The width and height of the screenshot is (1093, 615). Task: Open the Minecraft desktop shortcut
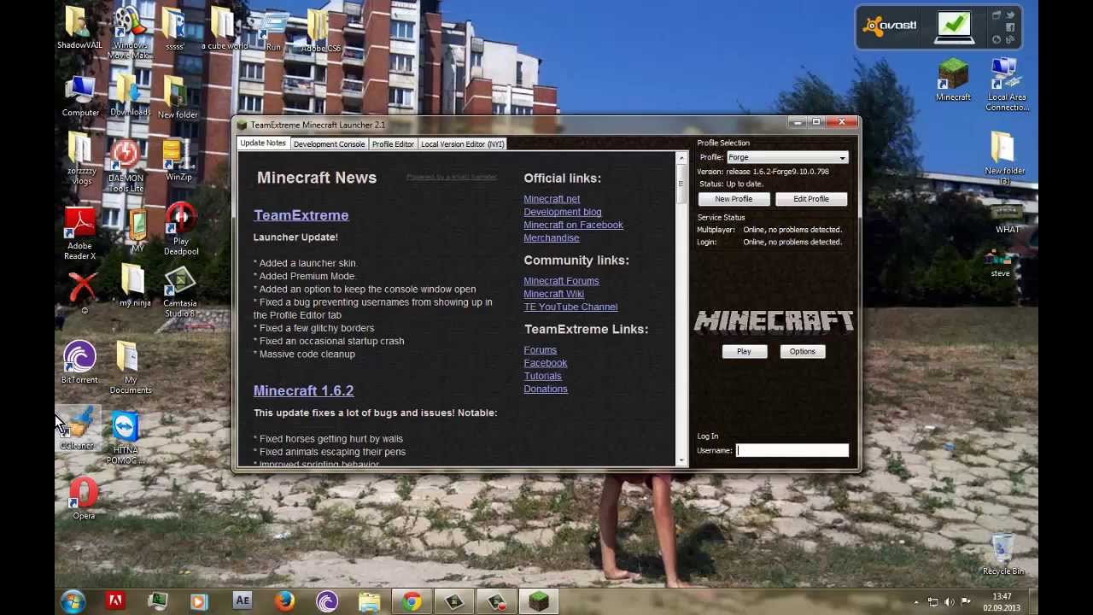[953, 80]
